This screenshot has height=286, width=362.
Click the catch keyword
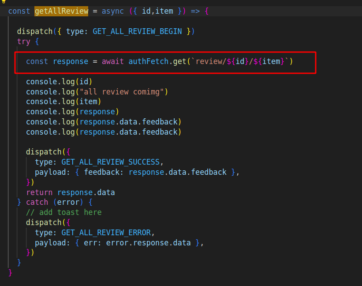[37, 202]
